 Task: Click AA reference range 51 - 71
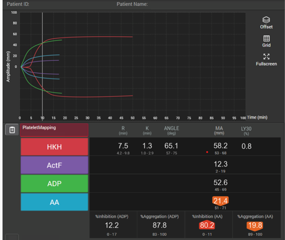point(220,208)
